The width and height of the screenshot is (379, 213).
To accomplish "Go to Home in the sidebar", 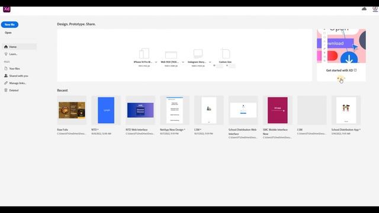I will 20,47.
